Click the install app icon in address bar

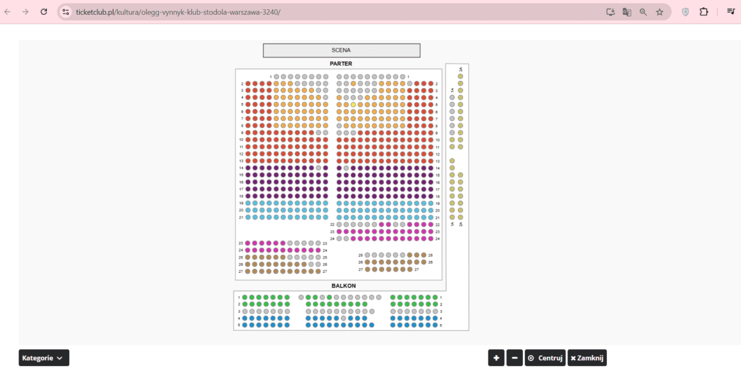click(x=611, y=12)
